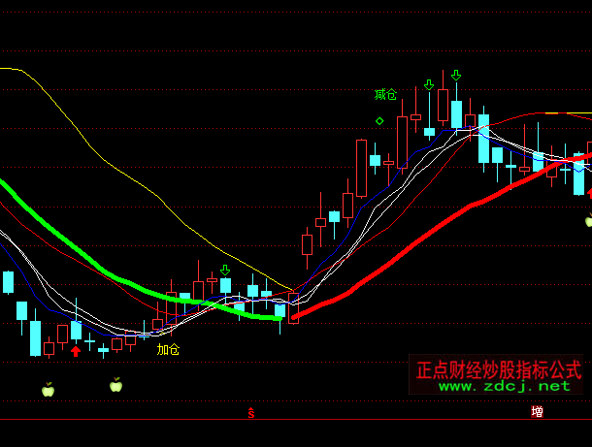Select the green 减仓 label
This screenshot has width=592, height=447.
point(385,95)
